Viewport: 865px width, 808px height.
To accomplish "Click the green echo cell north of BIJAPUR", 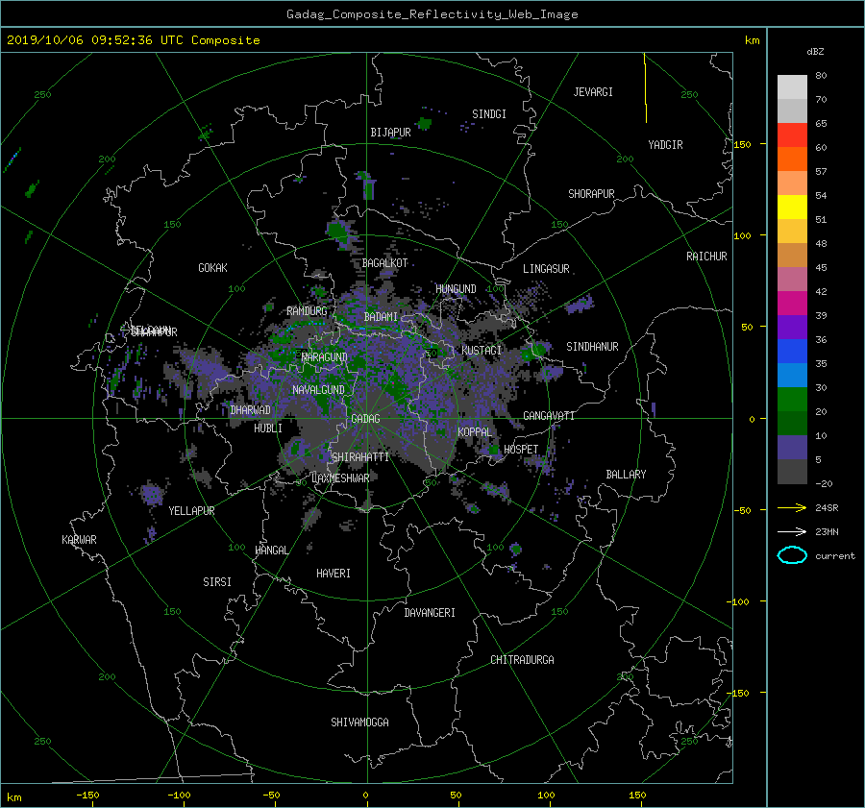I will 424,123.
